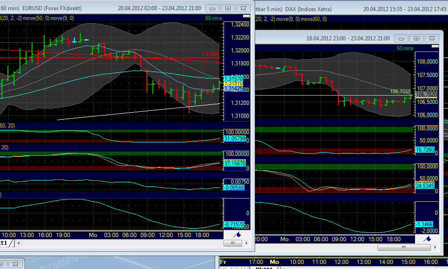Select the tt1 sheet tab
This screenshot has width=448, height=269.
pos(5,242)
